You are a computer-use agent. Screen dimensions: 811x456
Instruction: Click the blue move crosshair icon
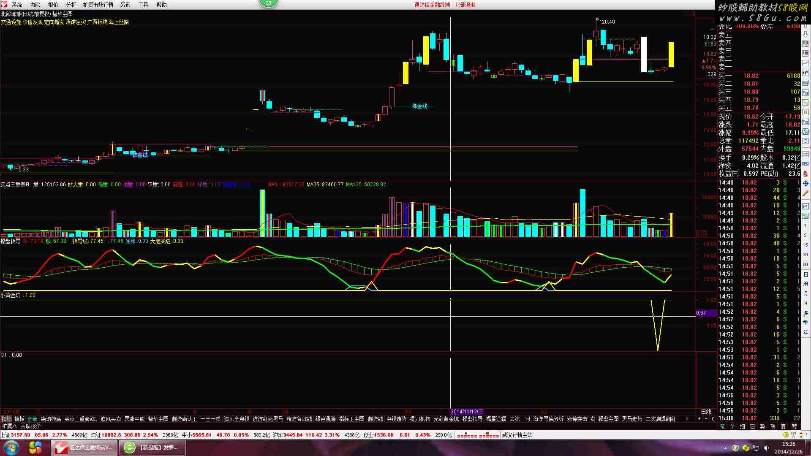coord(806,184)
